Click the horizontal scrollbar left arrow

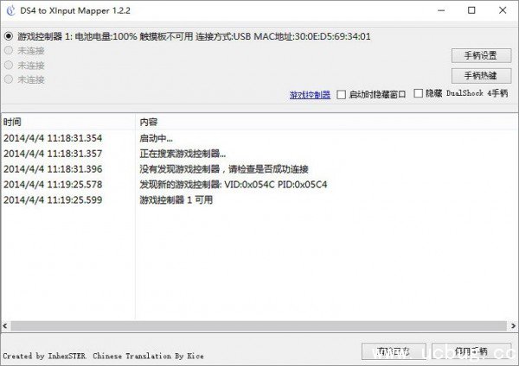coord(5,326)
